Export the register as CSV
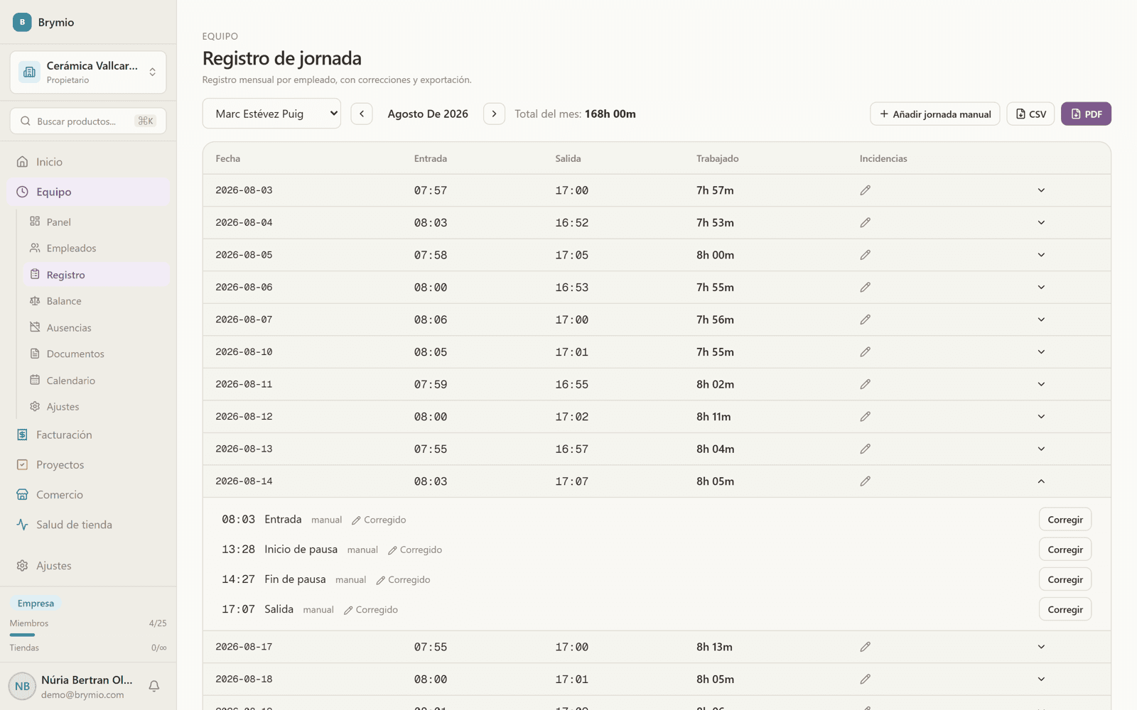Image resolution: width=1137 pixels, height=710 pixels. tap(1030, 114)
